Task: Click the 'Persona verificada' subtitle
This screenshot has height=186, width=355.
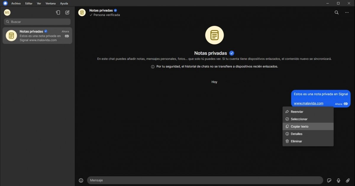Action: click(106, 15)
